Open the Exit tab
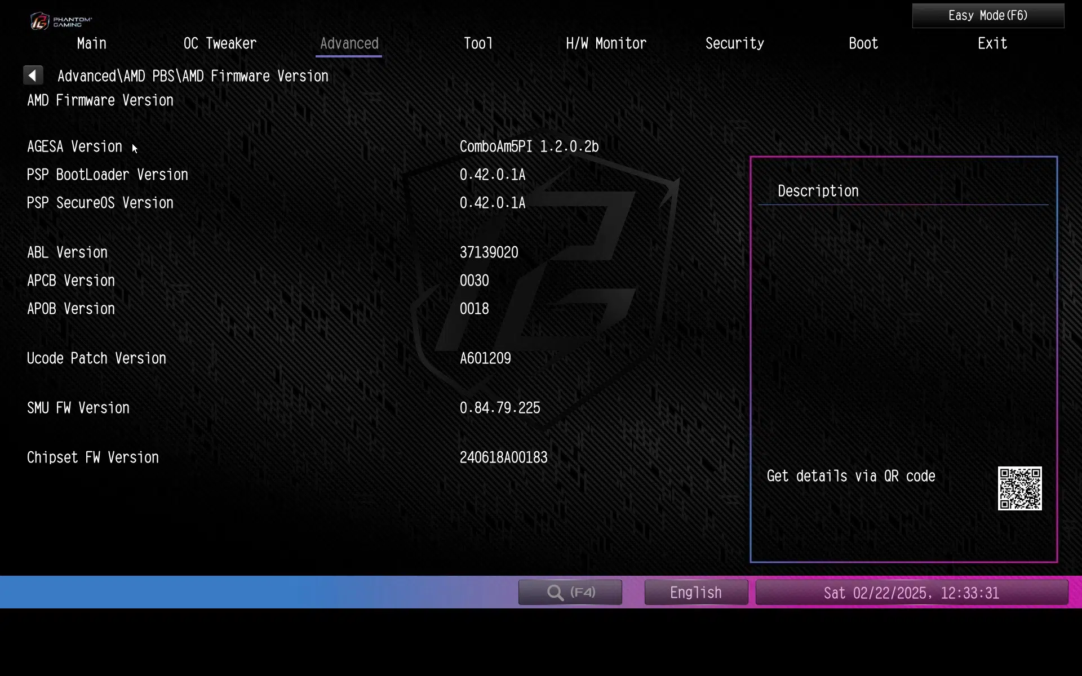This screenshot has height=676, width=1082. tap(992, 43)
